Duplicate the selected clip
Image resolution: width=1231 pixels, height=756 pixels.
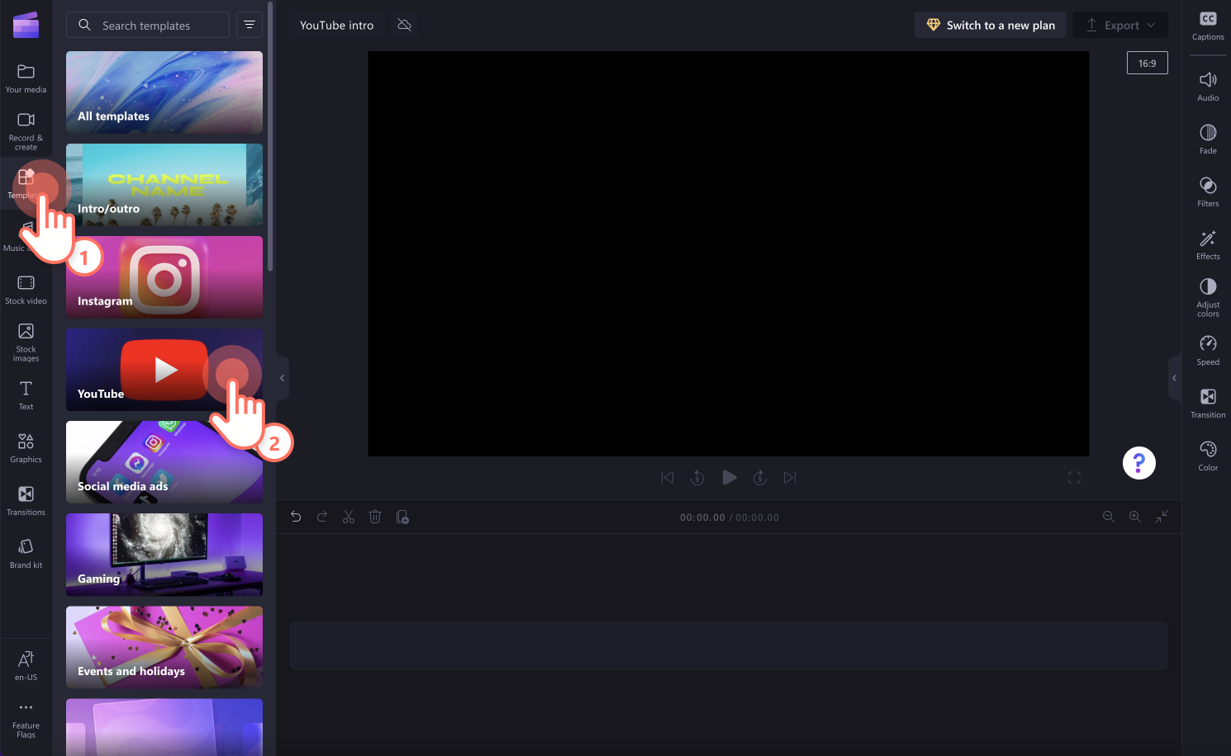tap(402, 517)
